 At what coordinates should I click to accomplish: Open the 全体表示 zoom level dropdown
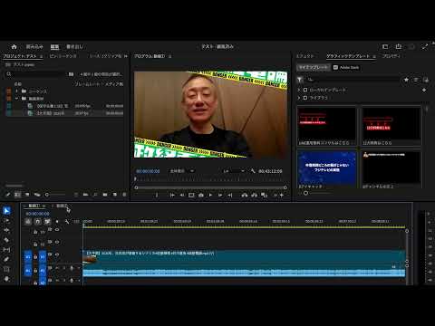coord(182,171)
